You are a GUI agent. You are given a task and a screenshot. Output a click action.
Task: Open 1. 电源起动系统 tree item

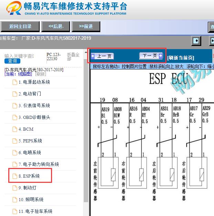point(34,82)
